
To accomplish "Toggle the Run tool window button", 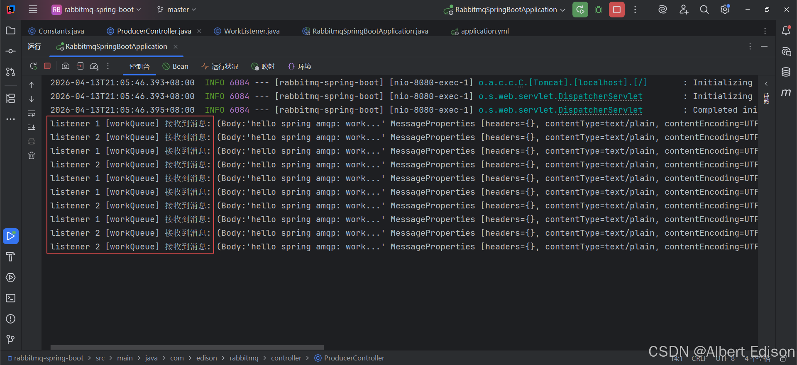I will [11, 236].
